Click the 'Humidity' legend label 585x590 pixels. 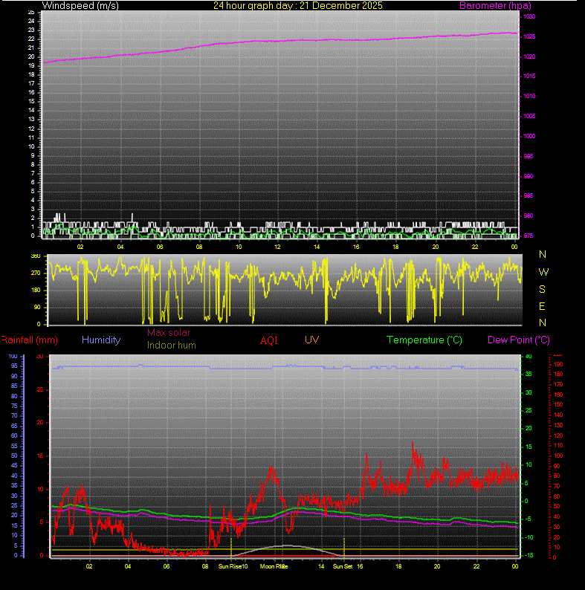pyautogui.click(x=101, y=340)
